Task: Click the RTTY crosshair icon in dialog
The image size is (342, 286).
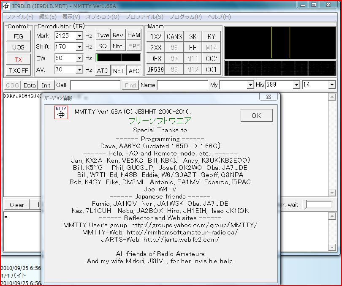Action: [x=61, y=113]
